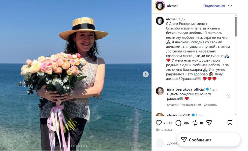This screenshot has height=151, width=248.
Task: Click comments scrollbar up arrow
Action: (x=236, y=15)
